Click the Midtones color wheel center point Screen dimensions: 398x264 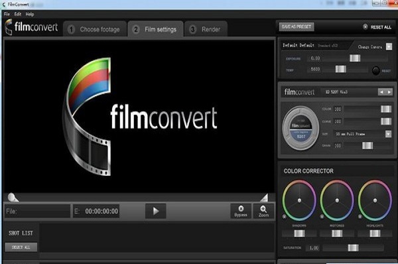[337, 200]
